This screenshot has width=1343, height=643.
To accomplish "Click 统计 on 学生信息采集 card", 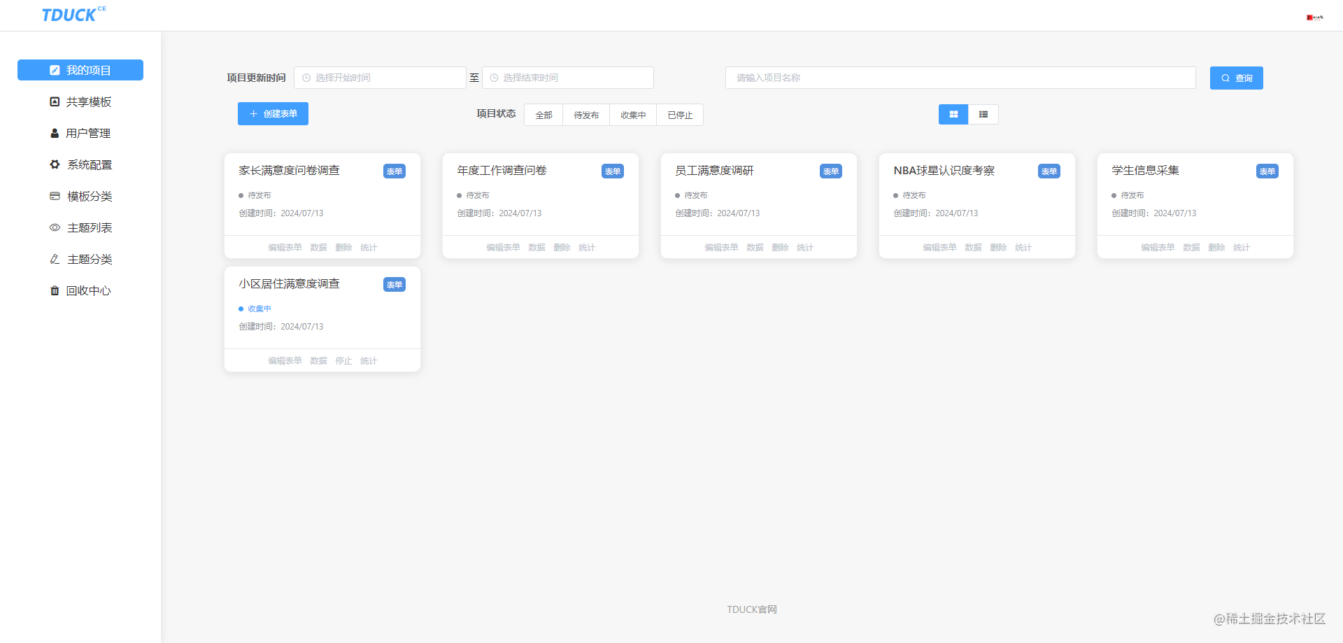I will [x=1242, y=247].
